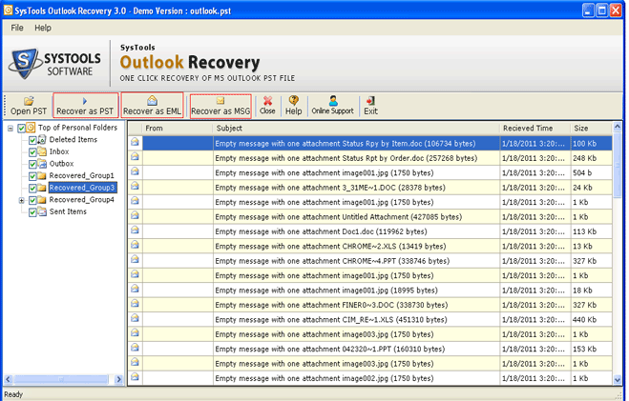629x401 pixels.
Task: Click the Recovered_Group1 folder icon
Action: [x=42, y=175]
